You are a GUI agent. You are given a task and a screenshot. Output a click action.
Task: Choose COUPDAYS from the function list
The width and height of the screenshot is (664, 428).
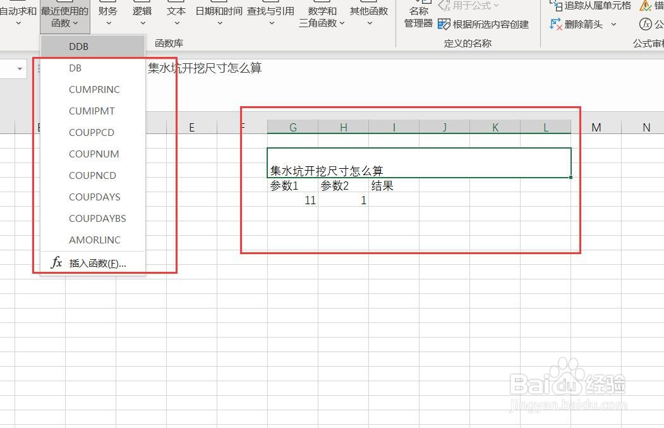click(x=94, y=197)
